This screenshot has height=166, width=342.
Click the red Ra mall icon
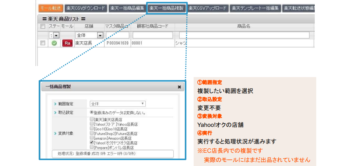point(67,43)
